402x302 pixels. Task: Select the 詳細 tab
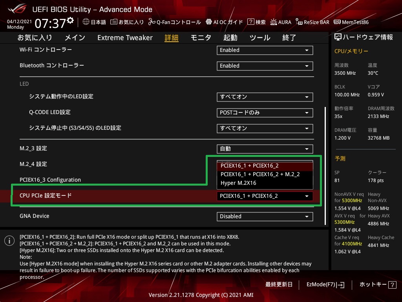[172, 38]
